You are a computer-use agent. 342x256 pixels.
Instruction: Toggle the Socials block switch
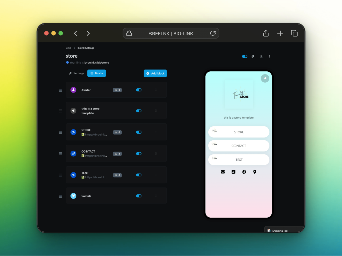[139, 196]
